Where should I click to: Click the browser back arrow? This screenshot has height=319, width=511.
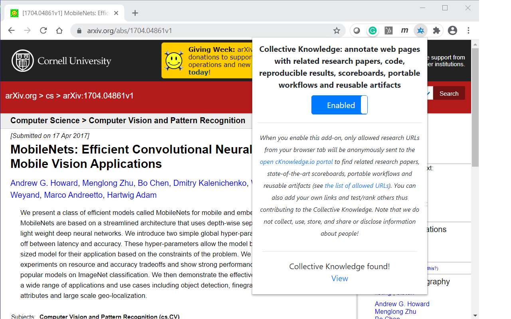pos(11,31)
